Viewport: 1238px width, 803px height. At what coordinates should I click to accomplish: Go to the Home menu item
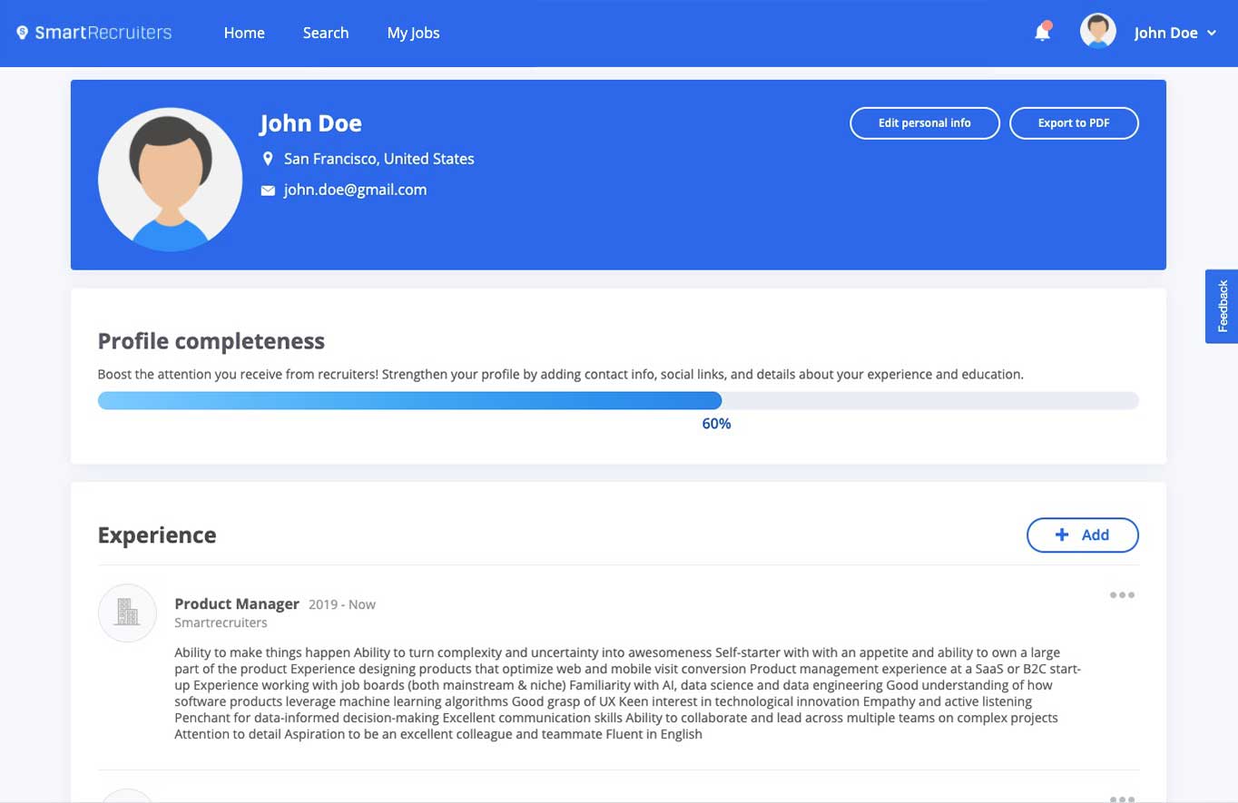coord(244,33)
